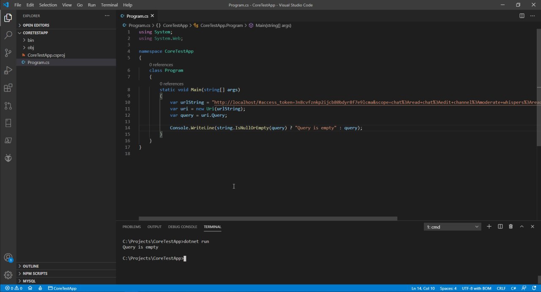Open the View menu
The width and height of the screenshot is (541, 292).
pyautogui.click(x=67, y=5)
